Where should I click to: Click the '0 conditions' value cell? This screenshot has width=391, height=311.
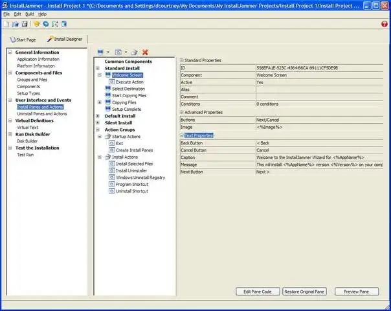(x=320, y=104)
